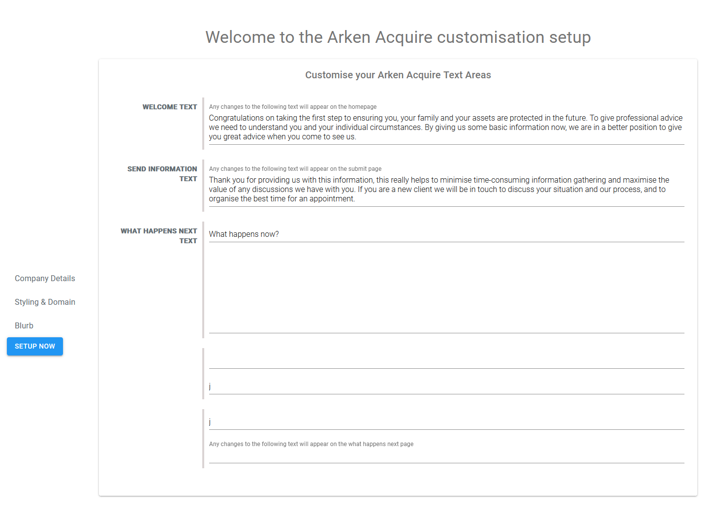Click the 'Welcome to the Arken Acquire' page heading
713x515 pixels.
click(398, 37)
